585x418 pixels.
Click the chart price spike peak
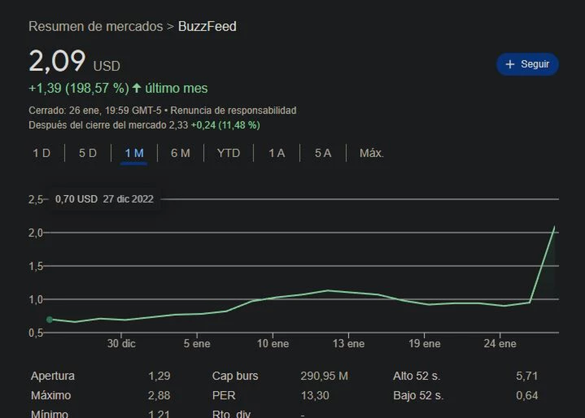554,227
